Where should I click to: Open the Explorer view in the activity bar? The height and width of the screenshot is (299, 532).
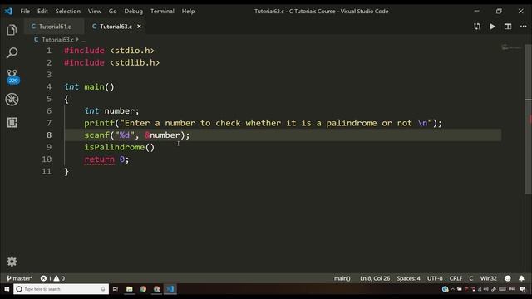(x=12, y=30)
